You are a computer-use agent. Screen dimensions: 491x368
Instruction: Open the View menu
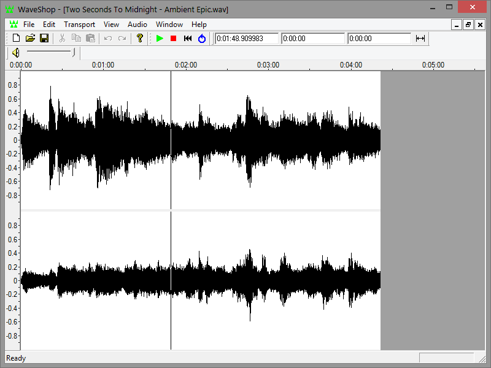point(111,25)
